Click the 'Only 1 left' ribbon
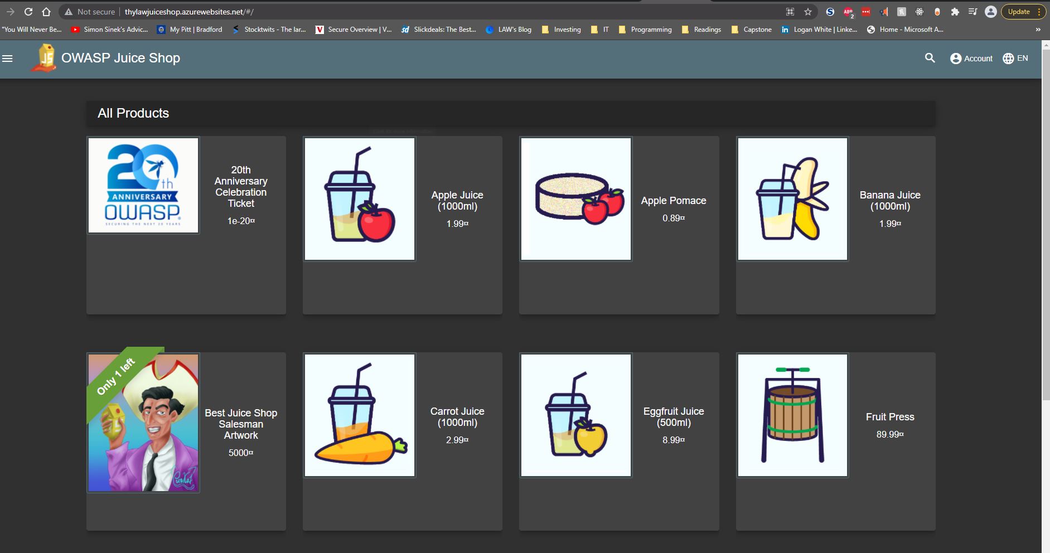The height and width of the screenshot is (553, 1050). pyautogui.click(x=117, y=376)
